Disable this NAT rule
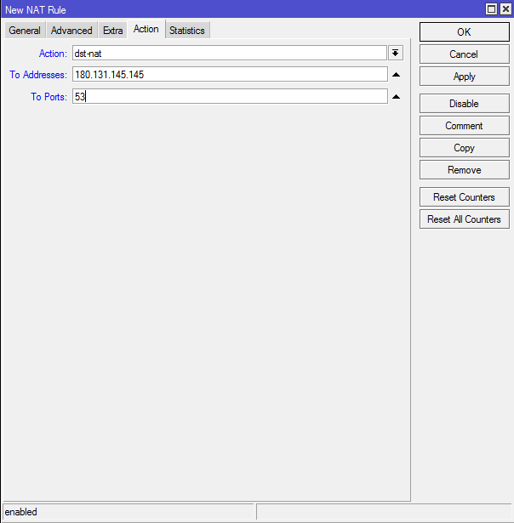 [464, 104]
